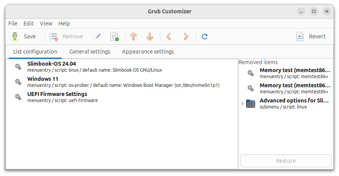Select the Slimbook-OS 24.04 entry title
Viewport: 339px width, 176px height.
point(52,64)
